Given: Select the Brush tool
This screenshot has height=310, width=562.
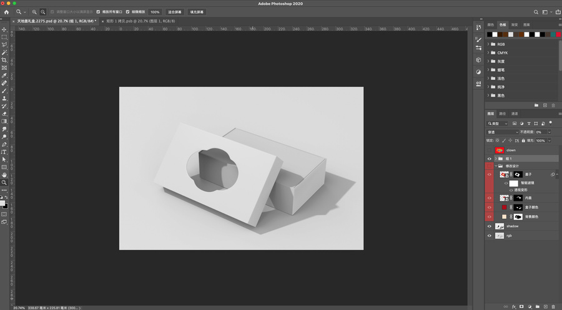Looking at the screenshot, I should (x=4, y=90).
